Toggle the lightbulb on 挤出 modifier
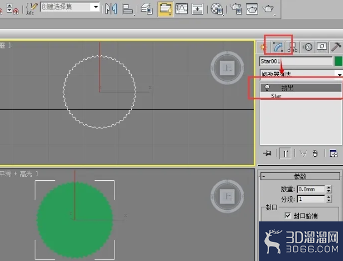Viewport: 343px width, 261px height. tap(267, 88)
